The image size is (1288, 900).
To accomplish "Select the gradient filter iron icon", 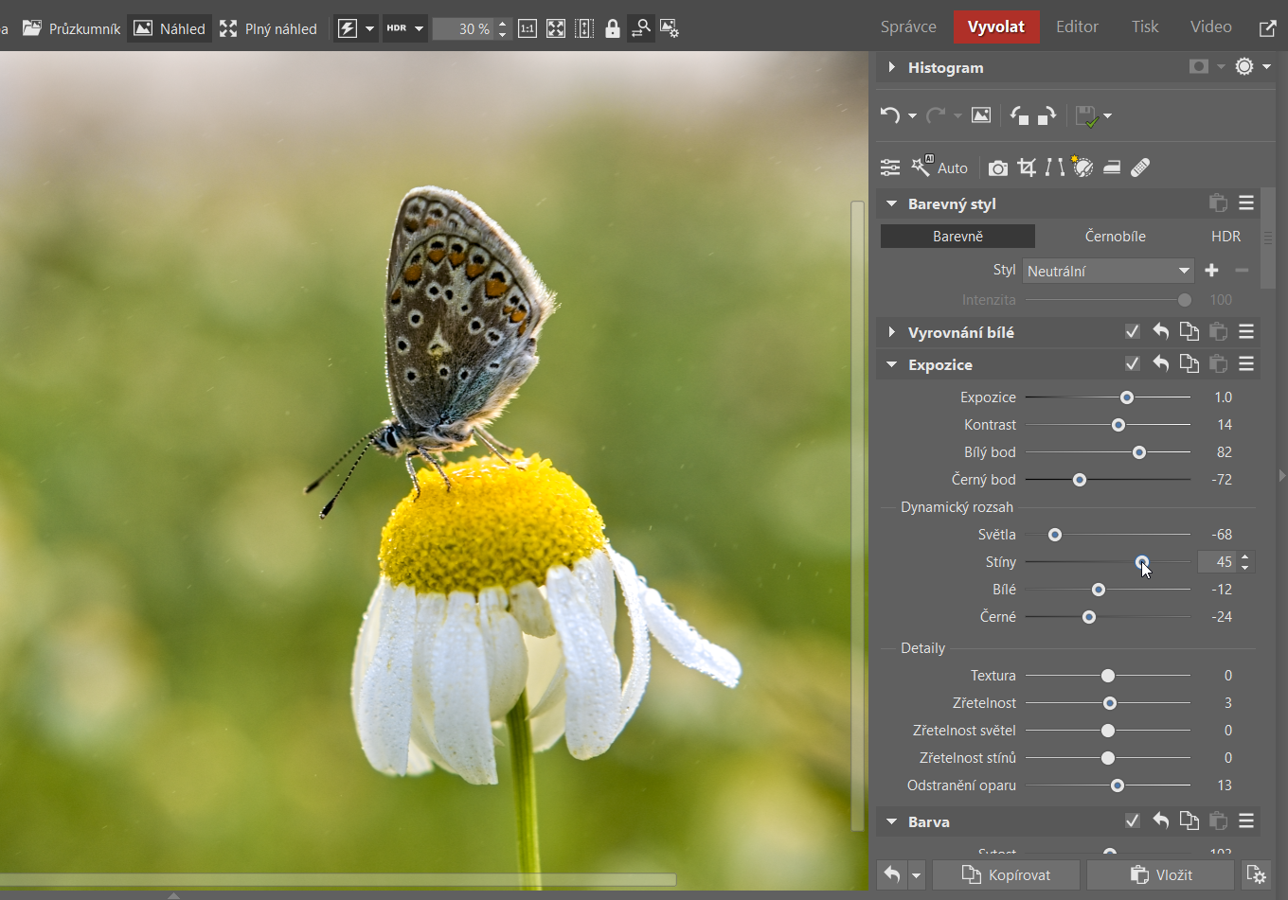I will pyautogui.click(x=1112, y=168).
